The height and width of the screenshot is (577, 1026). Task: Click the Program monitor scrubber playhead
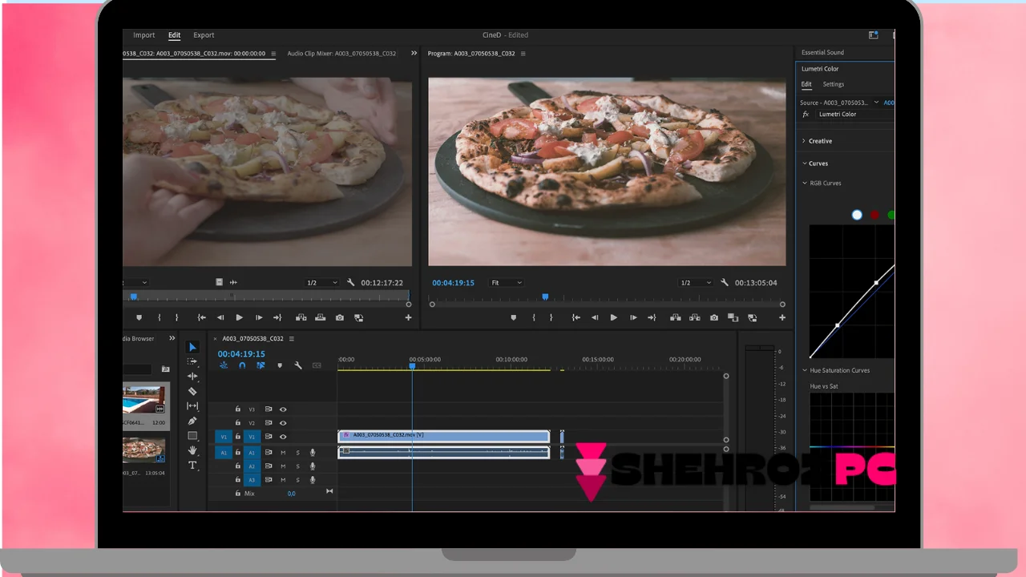[545, 297]
